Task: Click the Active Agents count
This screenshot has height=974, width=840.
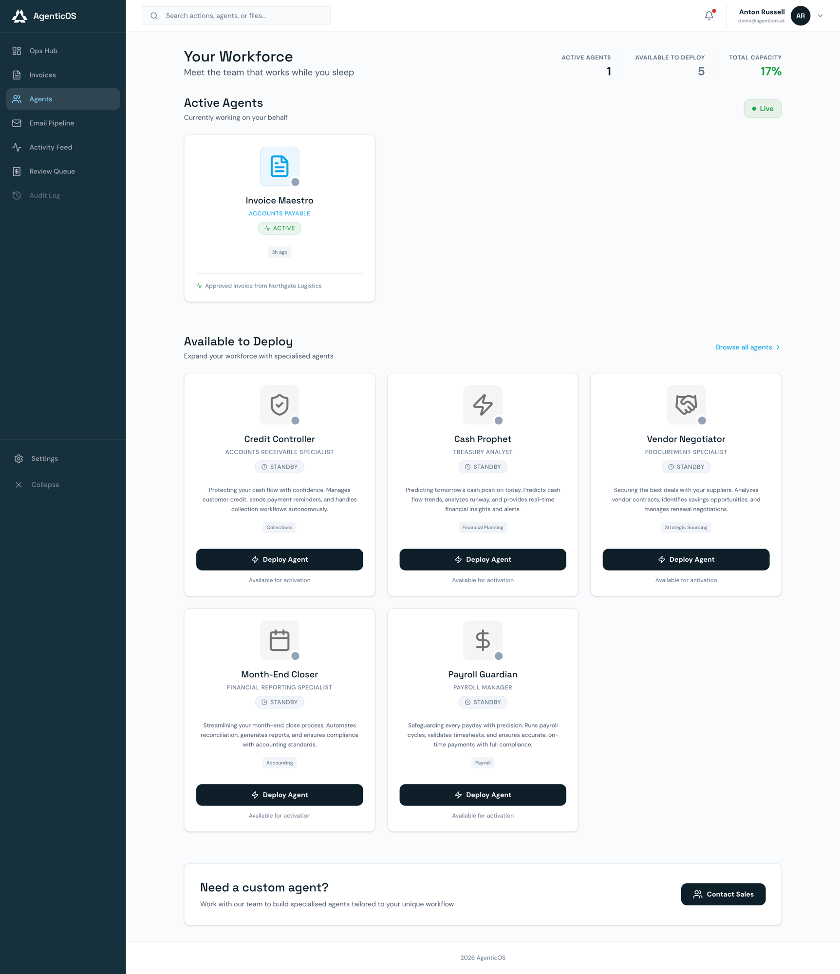Action: click(x=609, y=72)
